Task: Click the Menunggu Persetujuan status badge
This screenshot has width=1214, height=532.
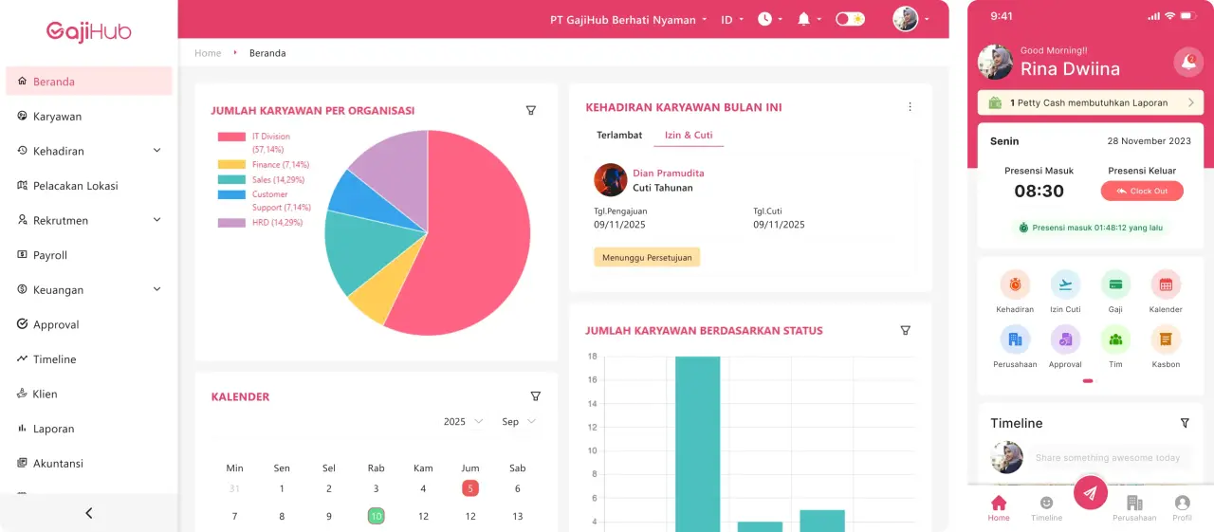Action: pyautogui.click(x=647, y=257)
